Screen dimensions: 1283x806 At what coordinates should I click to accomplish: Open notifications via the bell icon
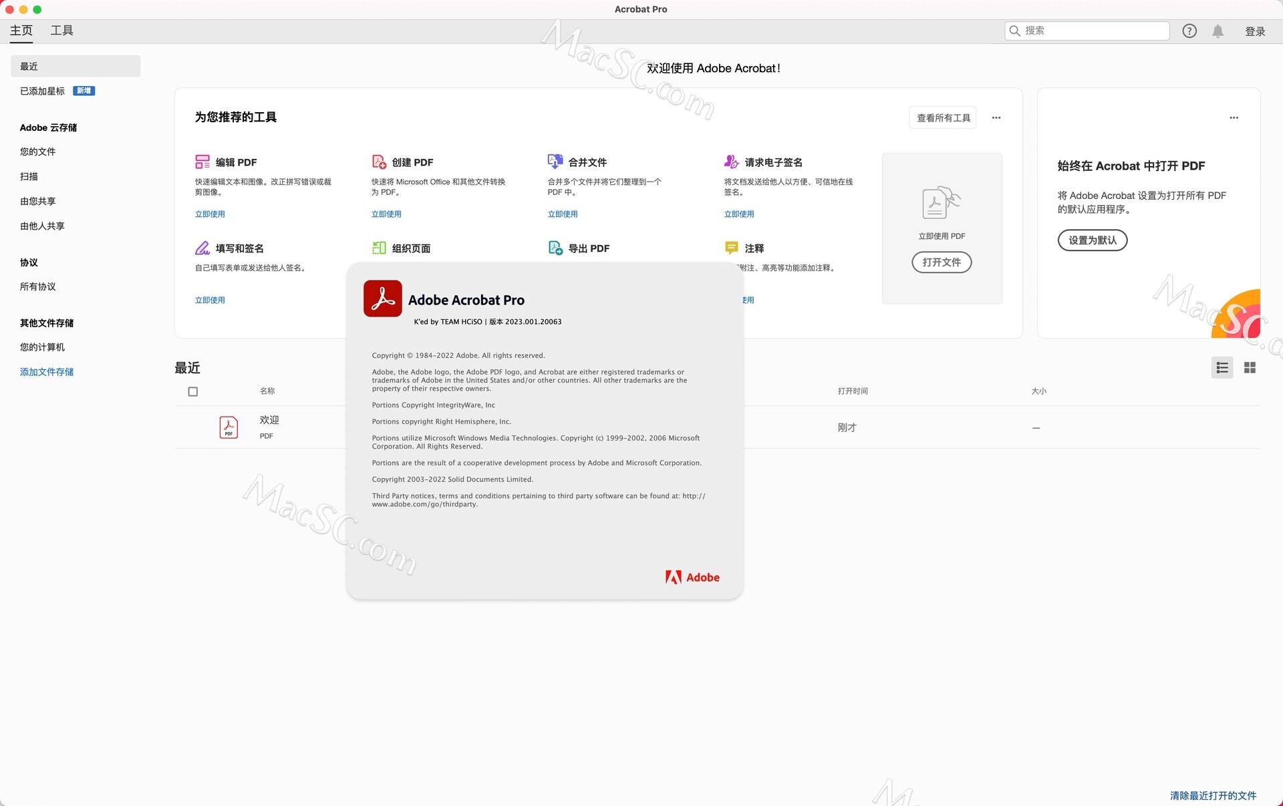pyautogui.click(x=1218, y=31)
